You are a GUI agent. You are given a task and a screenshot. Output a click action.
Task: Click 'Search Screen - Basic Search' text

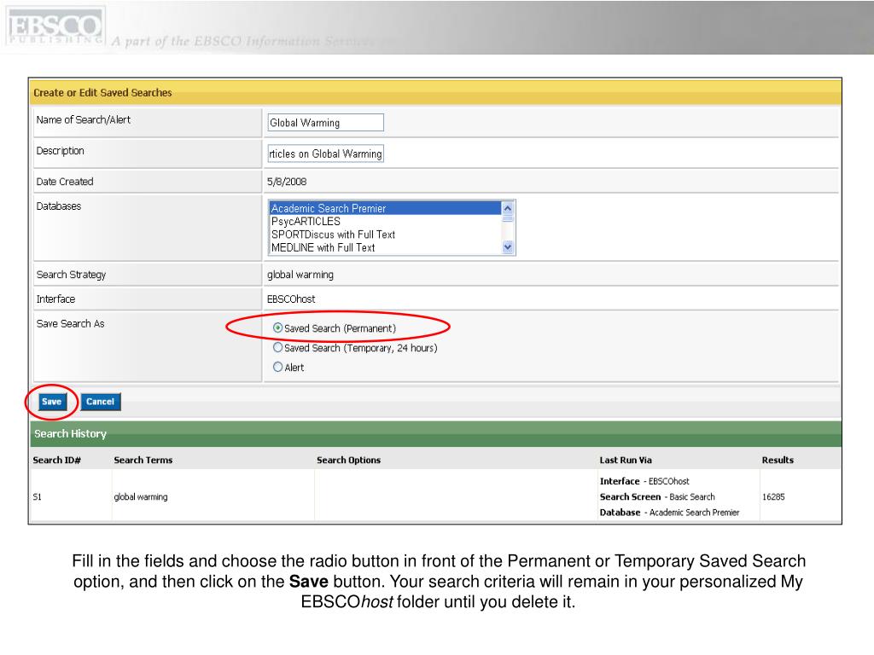657,497
